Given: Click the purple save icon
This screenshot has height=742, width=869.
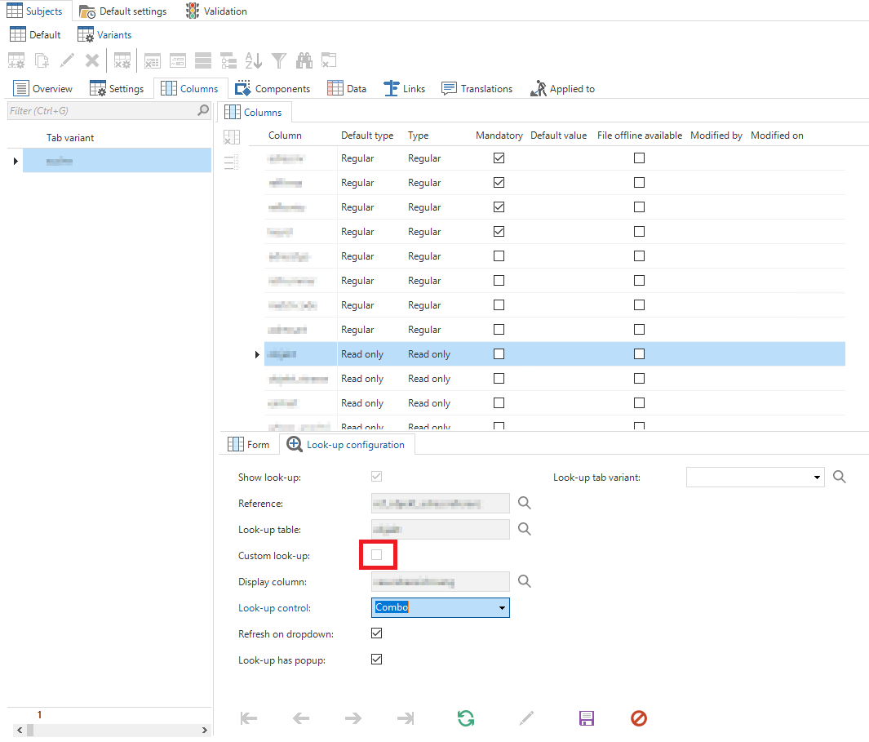Looking at the screenshot, I should [x=587, y=718].
